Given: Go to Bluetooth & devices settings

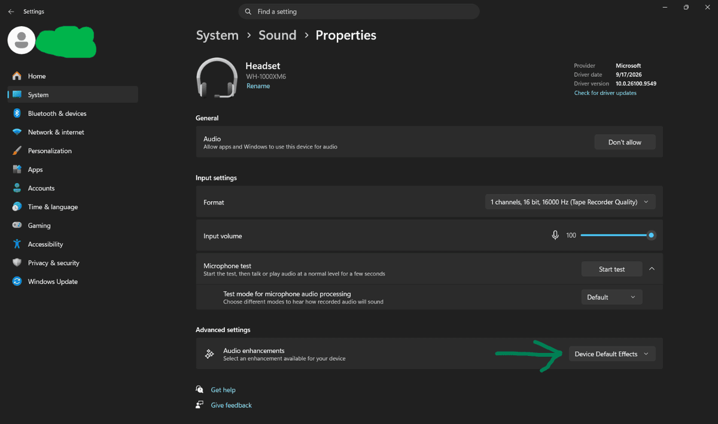Looking at the screenshot, I should [x=72, y=113].
